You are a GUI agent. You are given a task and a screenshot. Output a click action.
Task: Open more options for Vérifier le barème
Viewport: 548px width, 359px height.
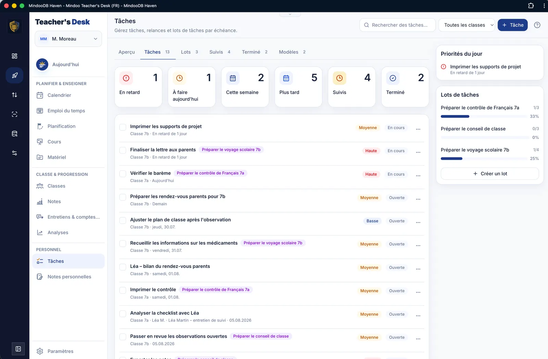(x=418, y=176)
